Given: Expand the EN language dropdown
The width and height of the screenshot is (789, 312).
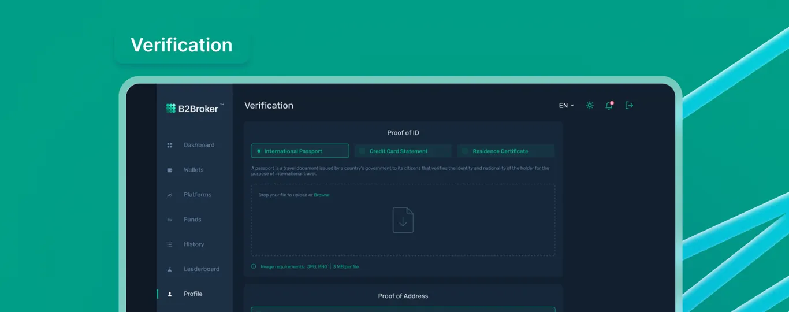Looking at the screenshot, I should click(567, 105).
